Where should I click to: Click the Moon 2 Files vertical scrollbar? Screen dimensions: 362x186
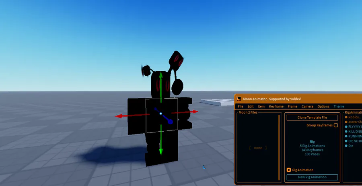tap(279, 147)
